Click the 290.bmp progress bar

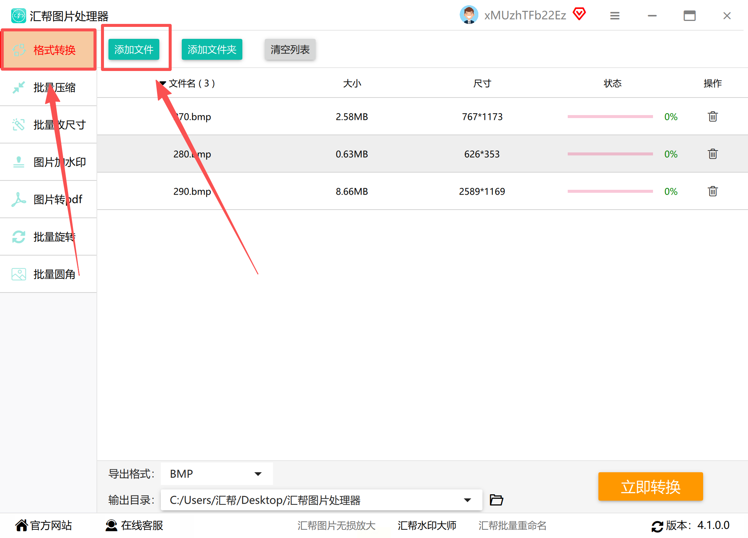[610, 191]
